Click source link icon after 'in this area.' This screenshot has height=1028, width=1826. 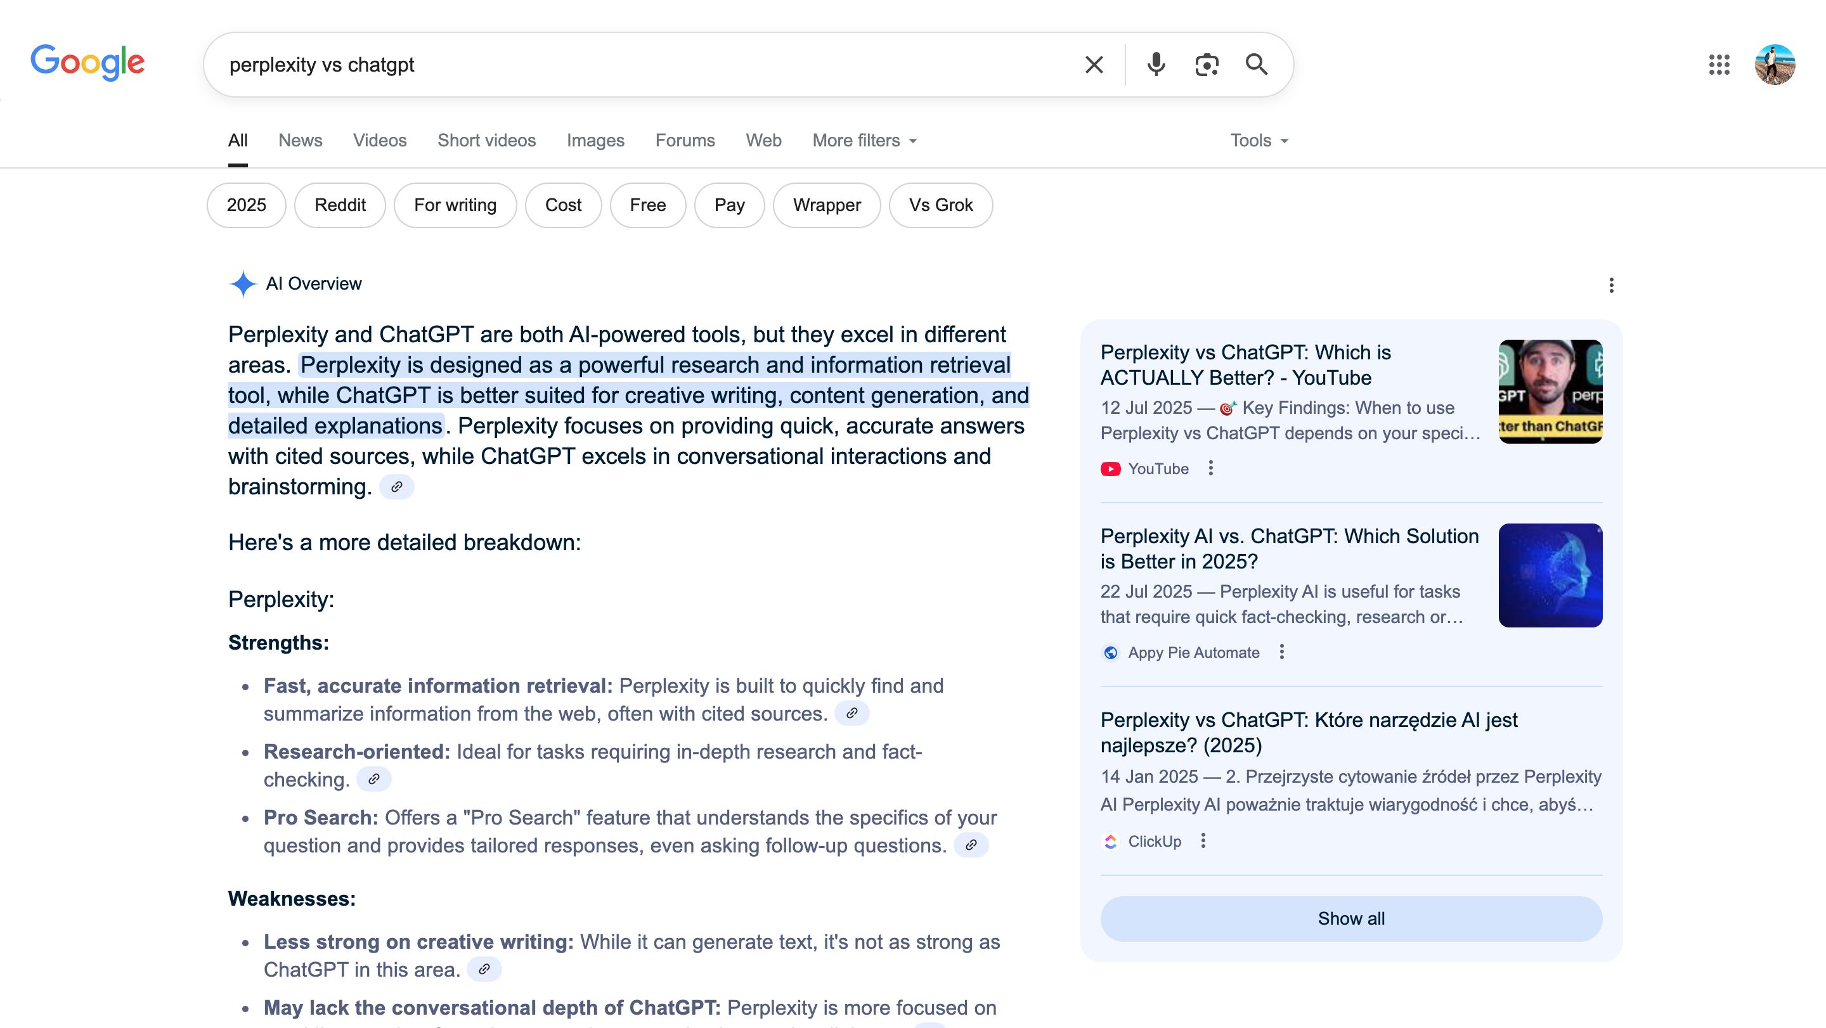tap(484, 968)
